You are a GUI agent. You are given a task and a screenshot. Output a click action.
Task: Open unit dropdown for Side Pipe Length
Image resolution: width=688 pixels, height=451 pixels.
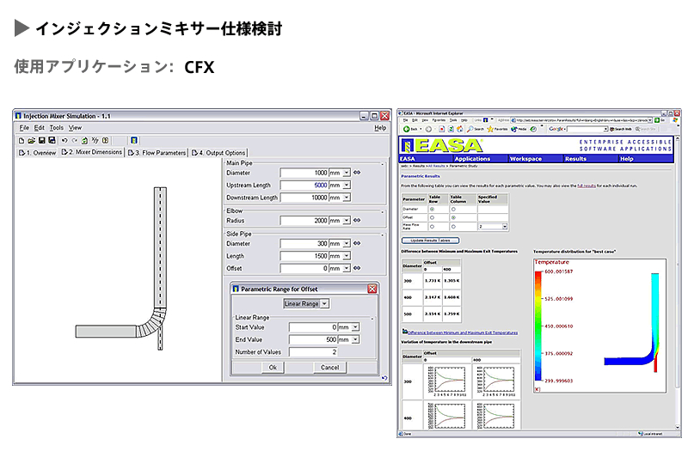tap(347, 256)
